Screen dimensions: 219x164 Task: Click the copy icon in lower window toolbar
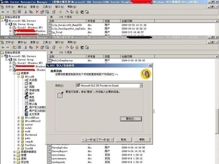coord(31,47)
